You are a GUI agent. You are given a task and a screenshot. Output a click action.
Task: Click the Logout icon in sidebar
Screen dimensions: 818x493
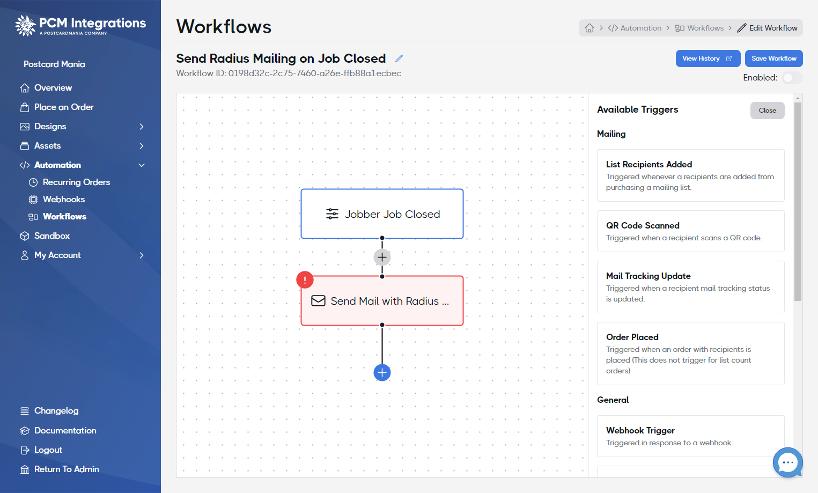tap(25, 450)
